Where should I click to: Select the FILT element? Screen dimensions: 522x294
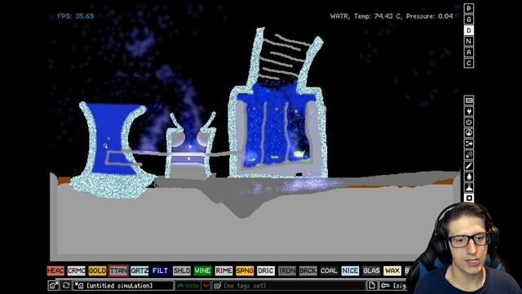coord(161,270)
